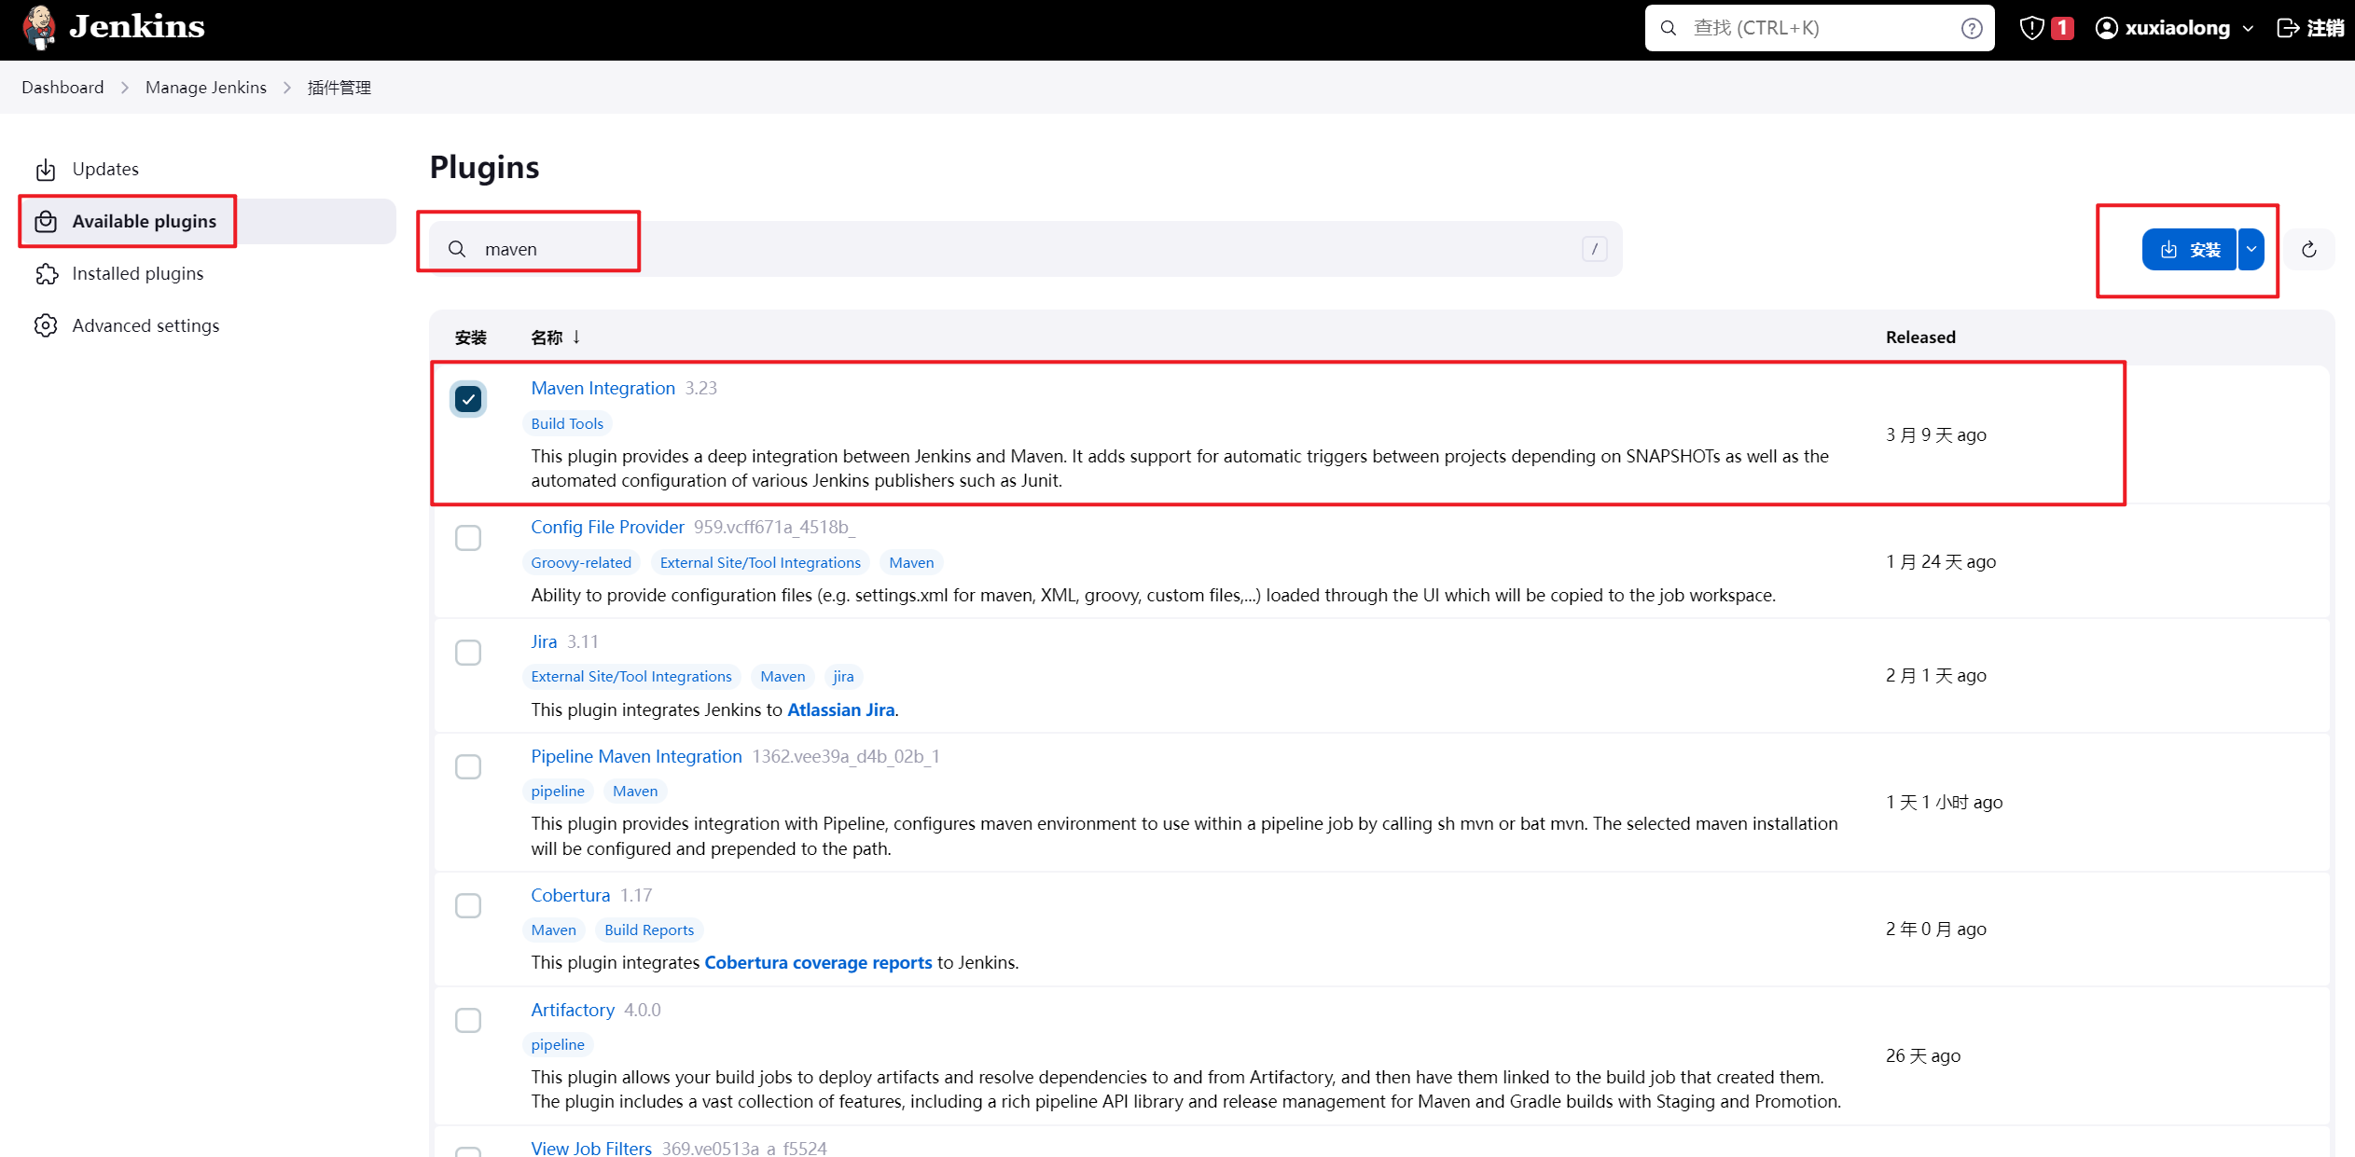Open the Pipeline Maven Integration link
The width and height of the screenshot is (2355, 1157).
pos(636,756)
